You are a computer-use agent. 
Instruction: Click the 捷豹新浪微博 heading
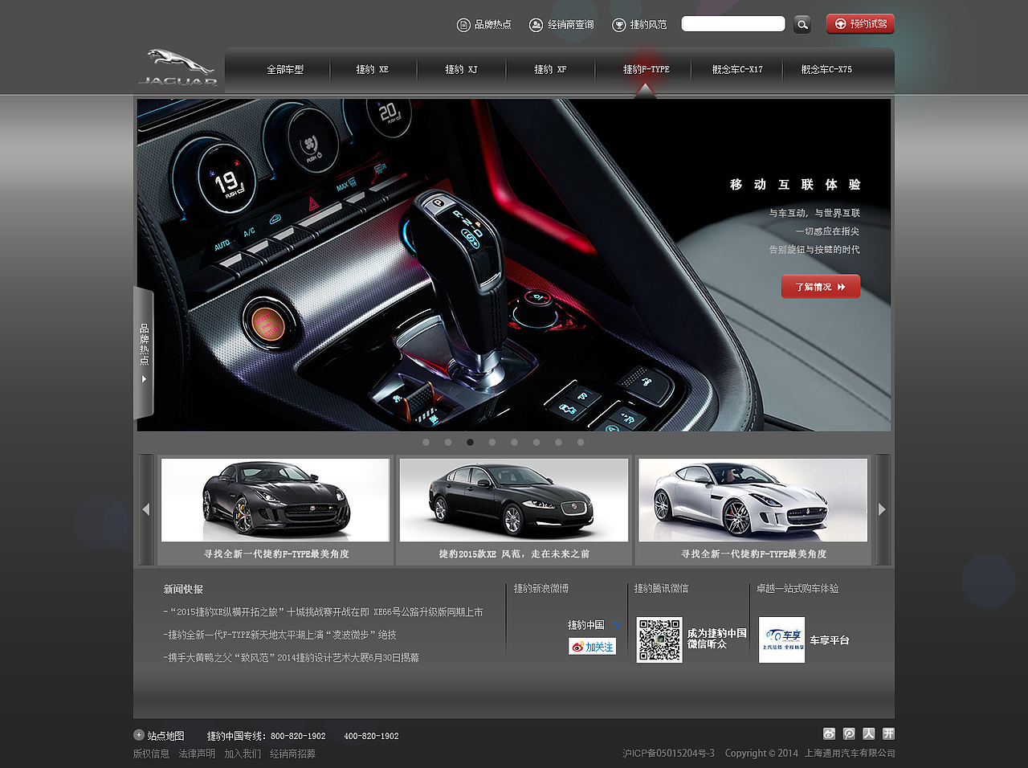coord(541,589)
